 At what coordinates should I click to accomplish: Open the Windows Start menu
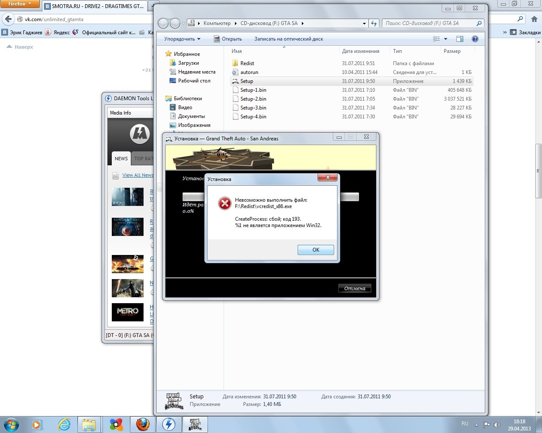11,424
